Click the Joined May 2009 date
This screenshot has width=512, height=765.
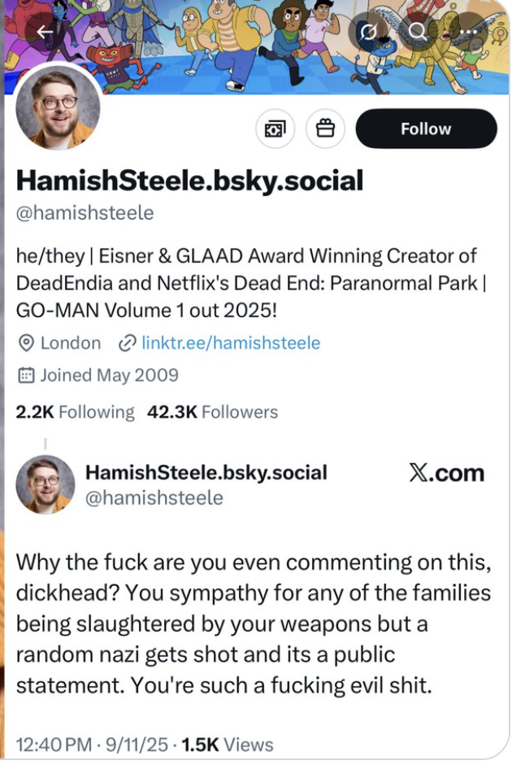coord(109,375)
